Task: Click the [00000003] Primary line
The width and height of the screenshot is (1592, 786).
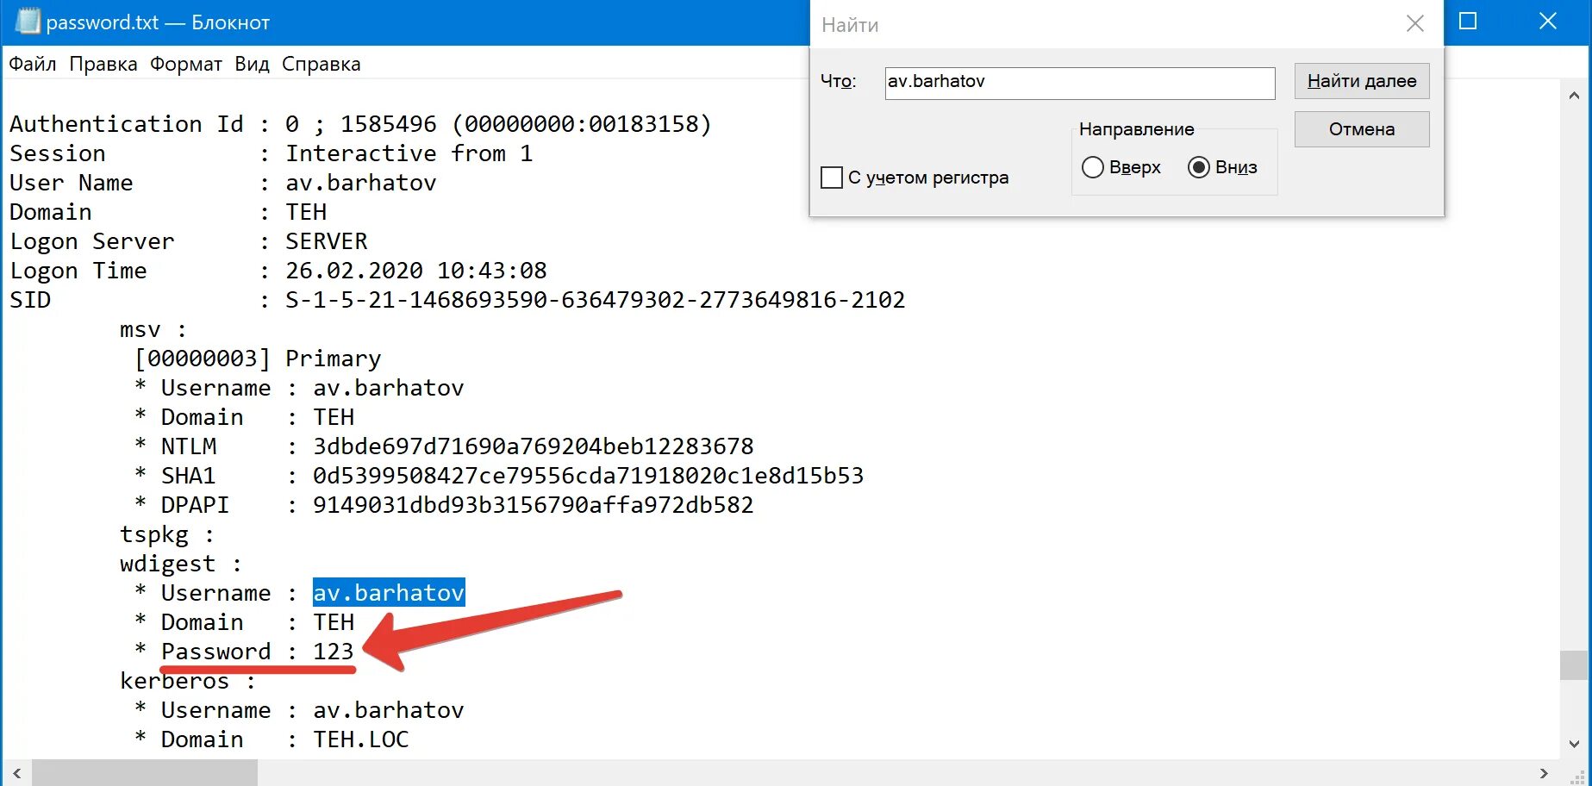Action: 258,359
